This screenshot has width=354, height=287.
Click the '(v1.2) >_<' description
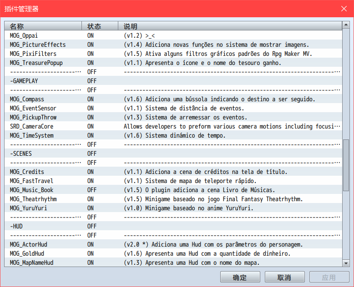(139, 35)
